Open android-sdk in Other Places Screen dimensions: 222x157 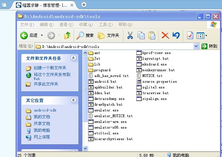pos(45,110)
